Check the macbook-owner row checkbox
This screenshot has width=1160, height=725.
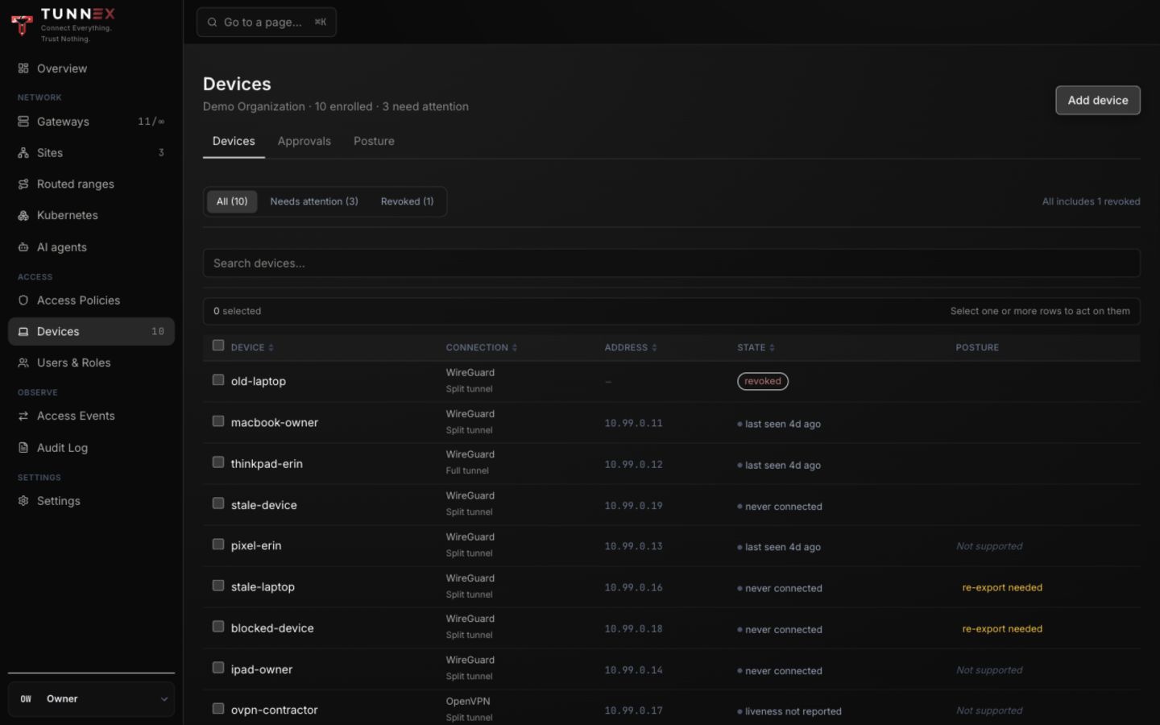(x=218, y=420)
